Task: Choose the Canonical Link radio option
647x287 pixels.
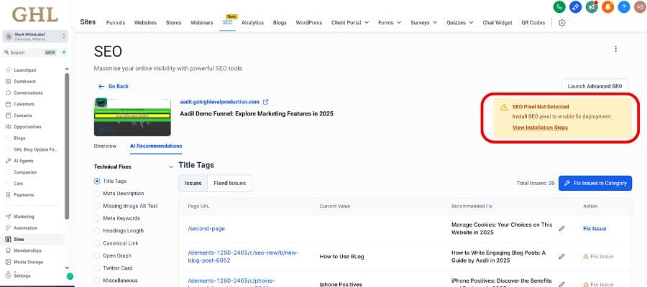Action: 97,243
